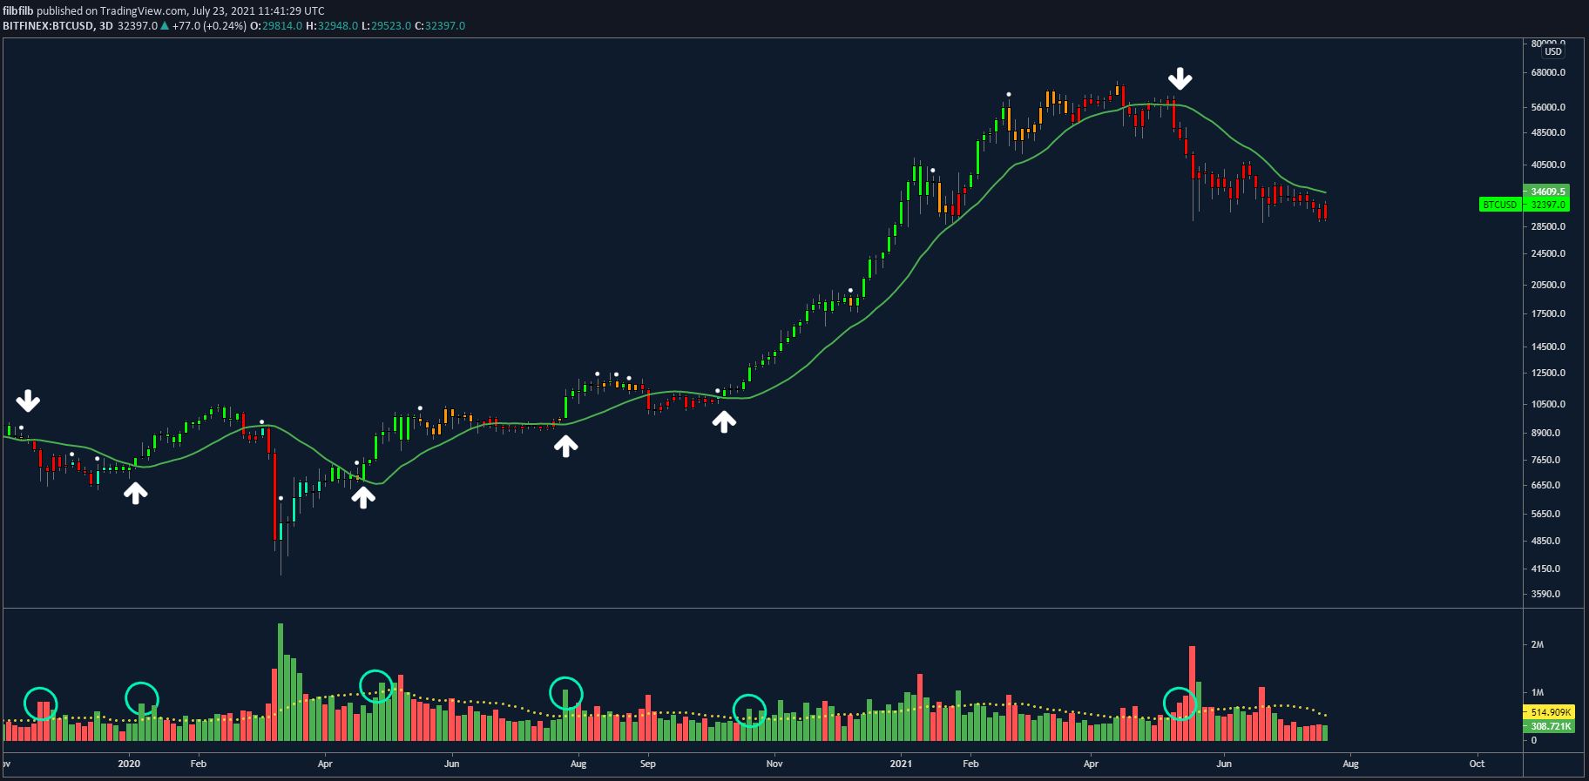Click the teal volume circle near August 2020

566,693
